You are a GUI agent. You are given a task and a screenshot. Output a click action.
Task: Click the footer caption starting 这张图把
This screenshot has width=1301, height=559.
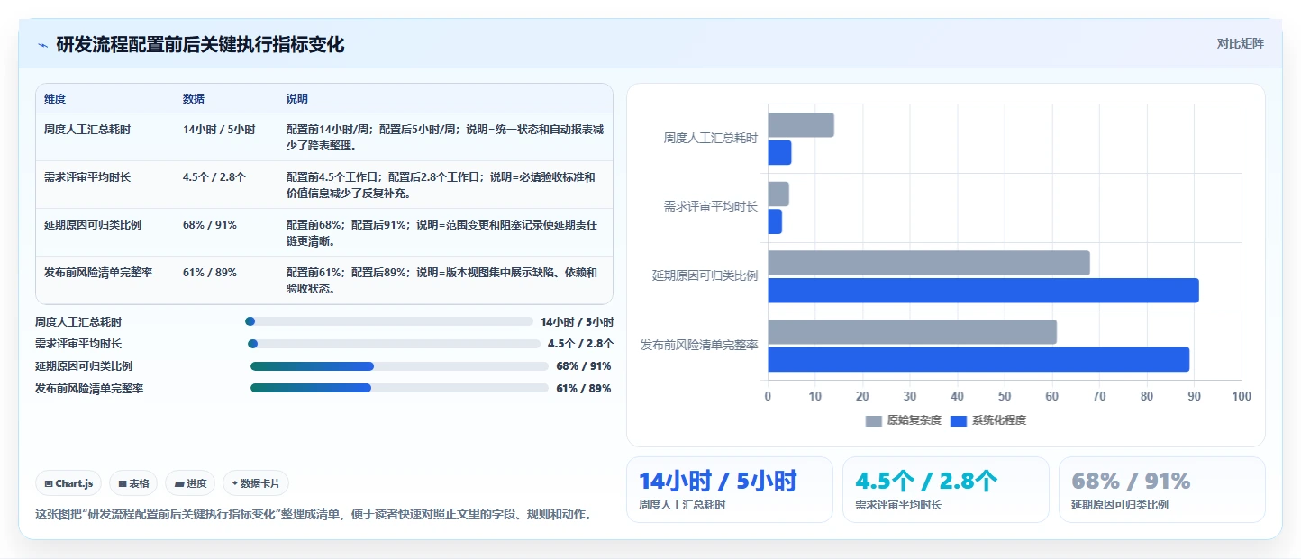click(314, 515)
